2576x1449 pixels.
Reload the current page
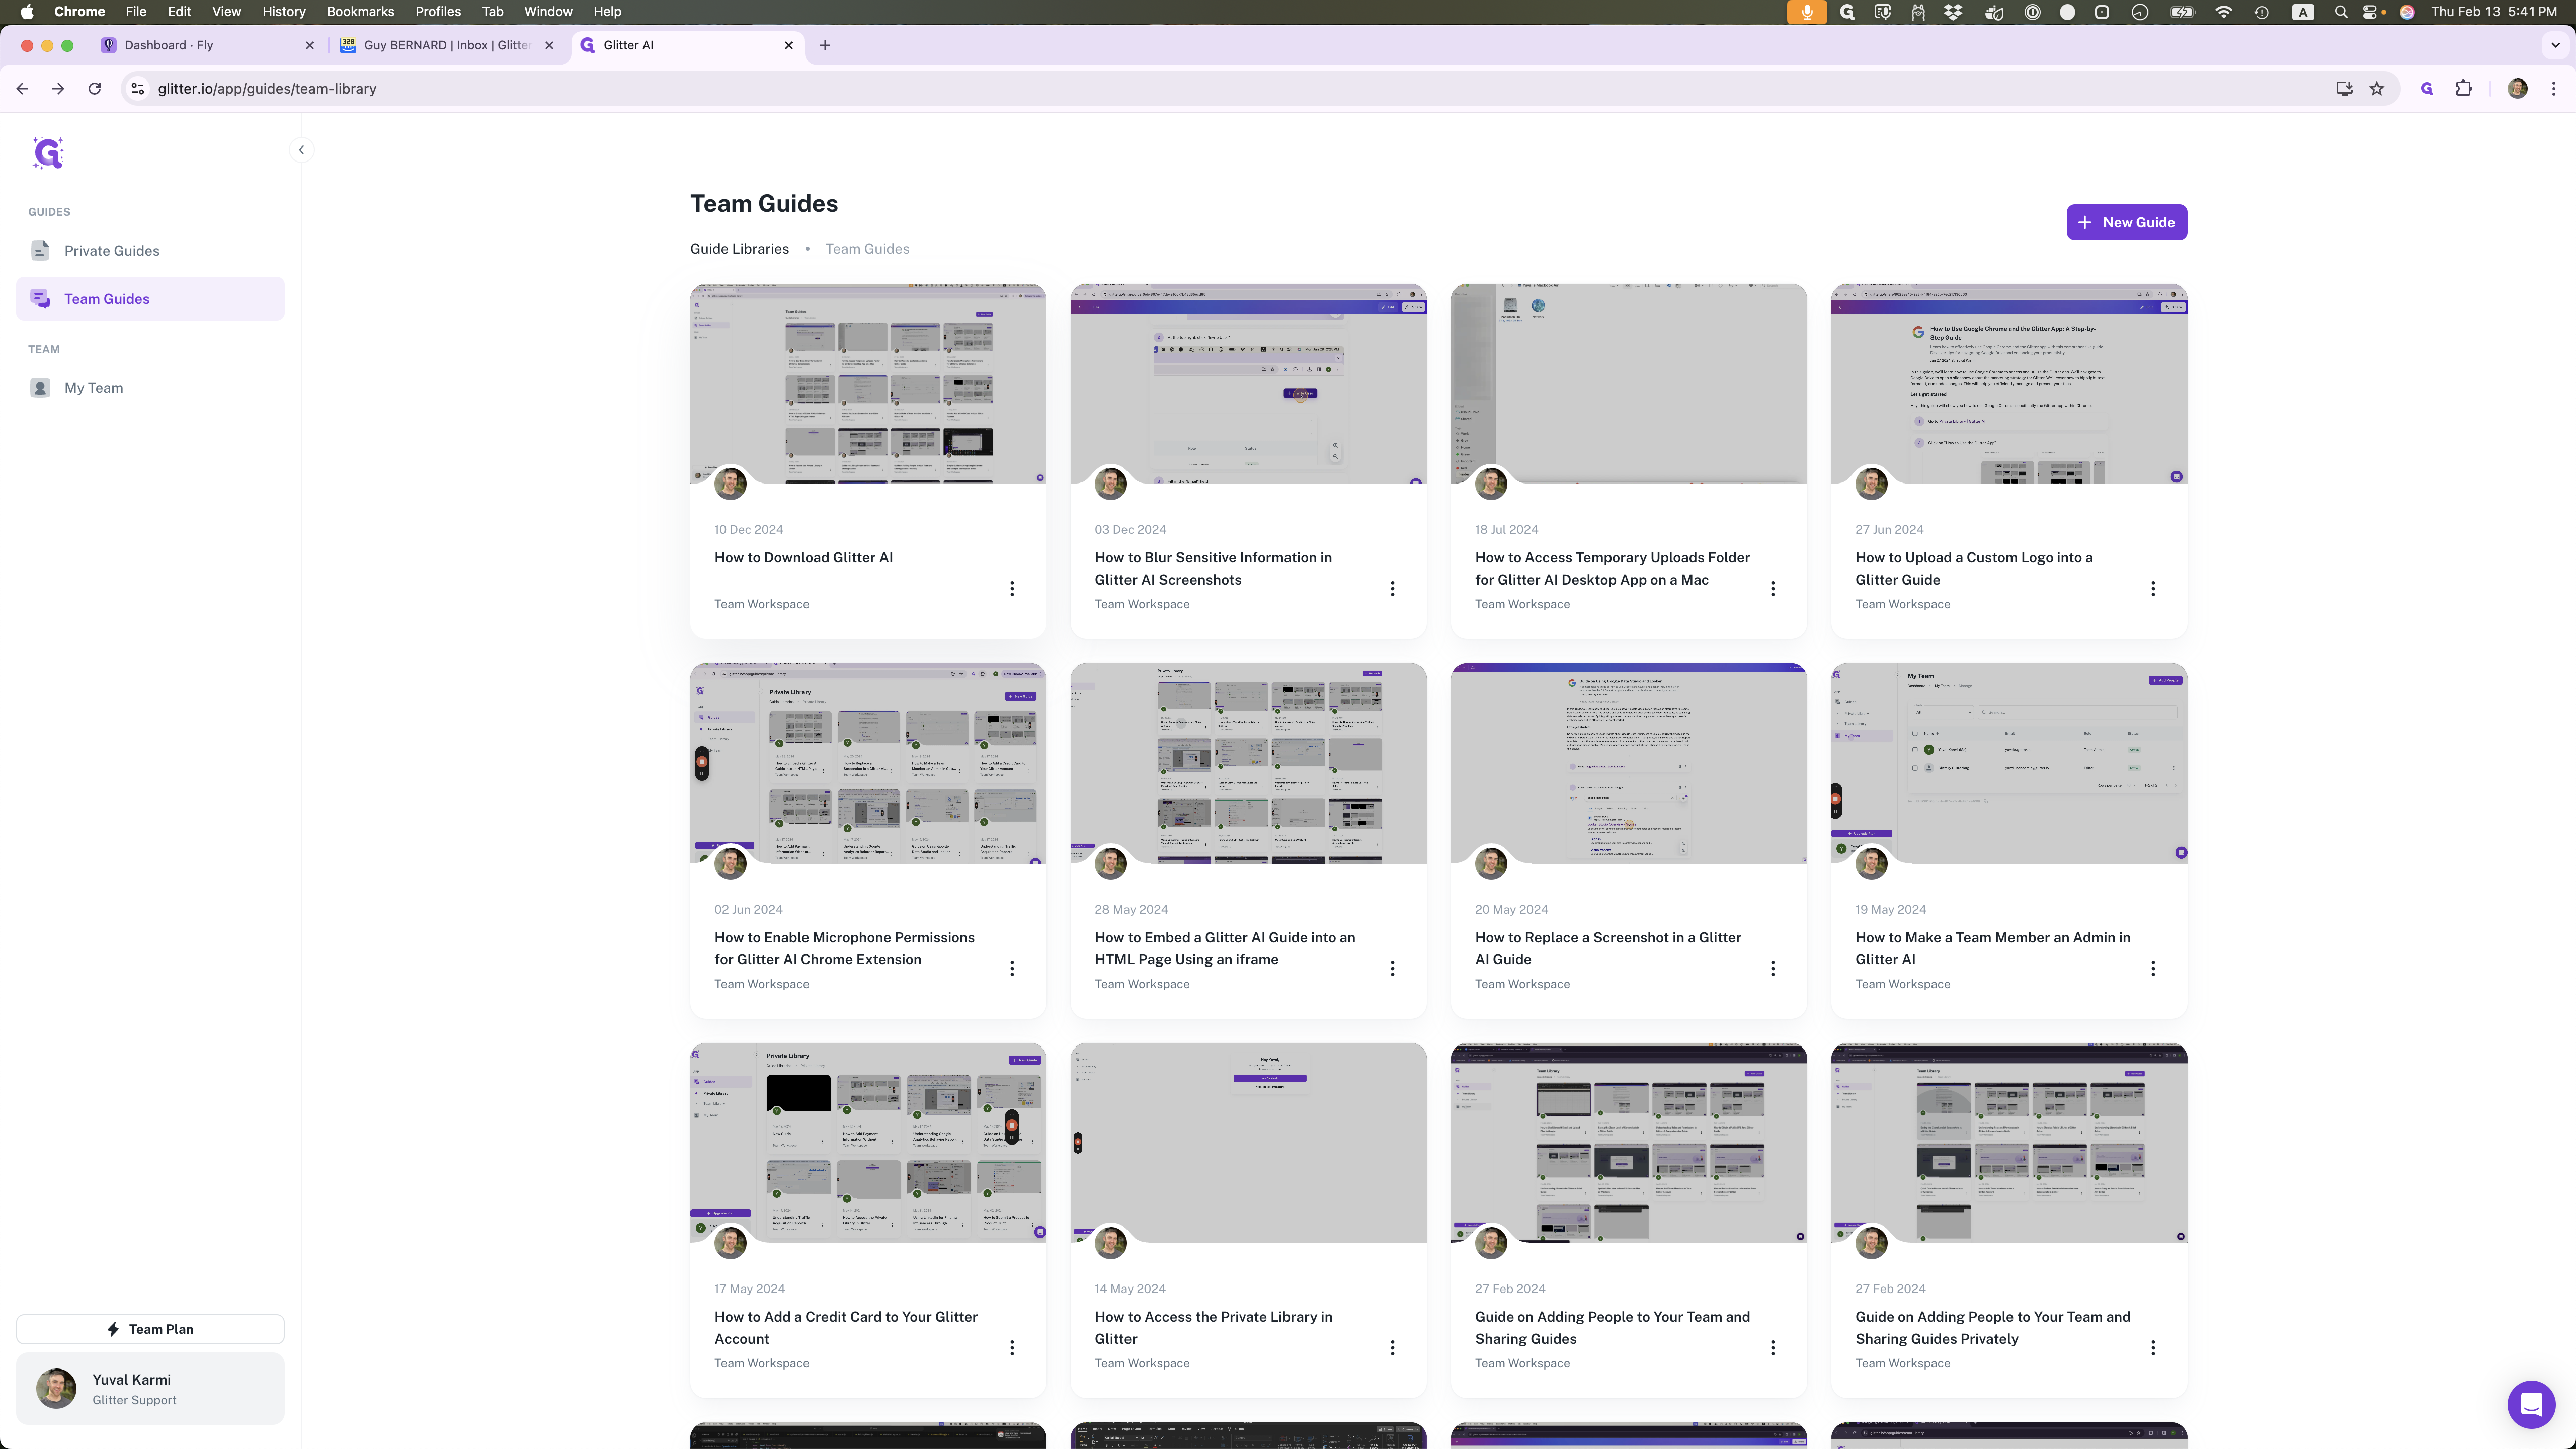pyautogui.click(x=94, y=89)
